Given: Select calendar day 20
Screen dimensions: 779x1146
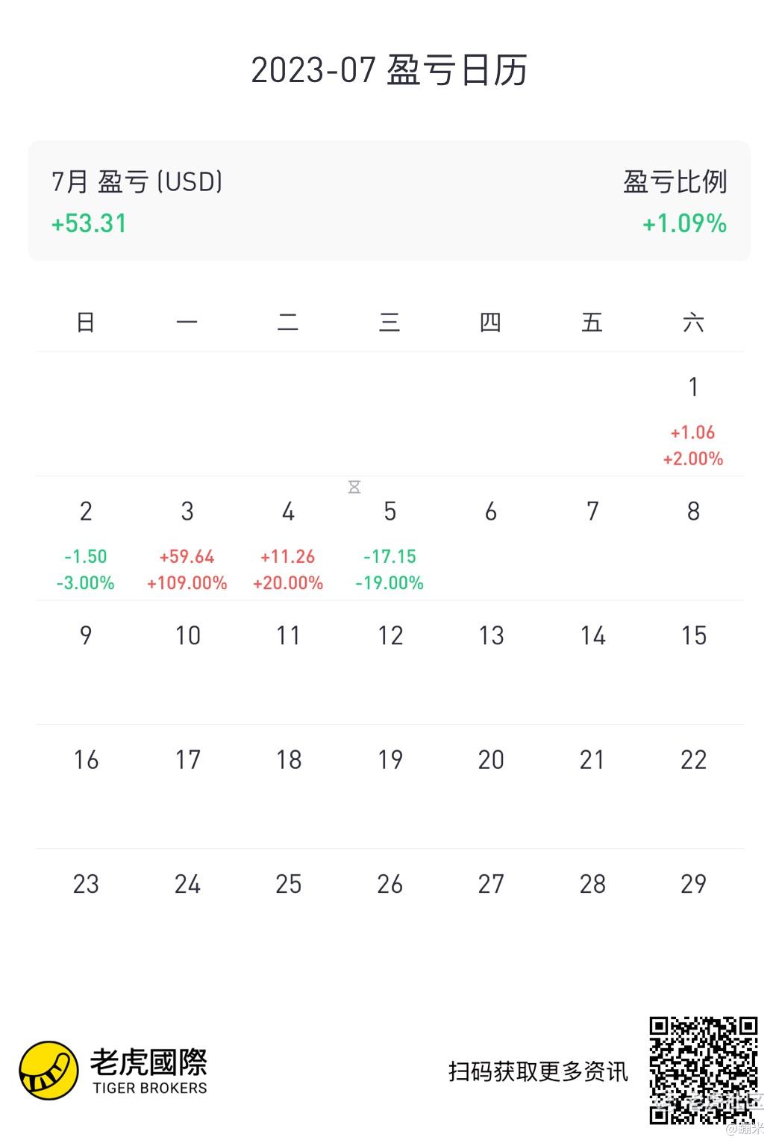Looking at the screenshot, I should coord(491,759).
